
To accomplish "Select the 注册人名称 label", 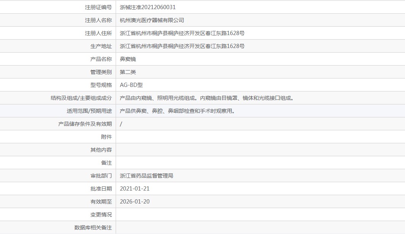I will pyautogui.click(x=98, y=20).
